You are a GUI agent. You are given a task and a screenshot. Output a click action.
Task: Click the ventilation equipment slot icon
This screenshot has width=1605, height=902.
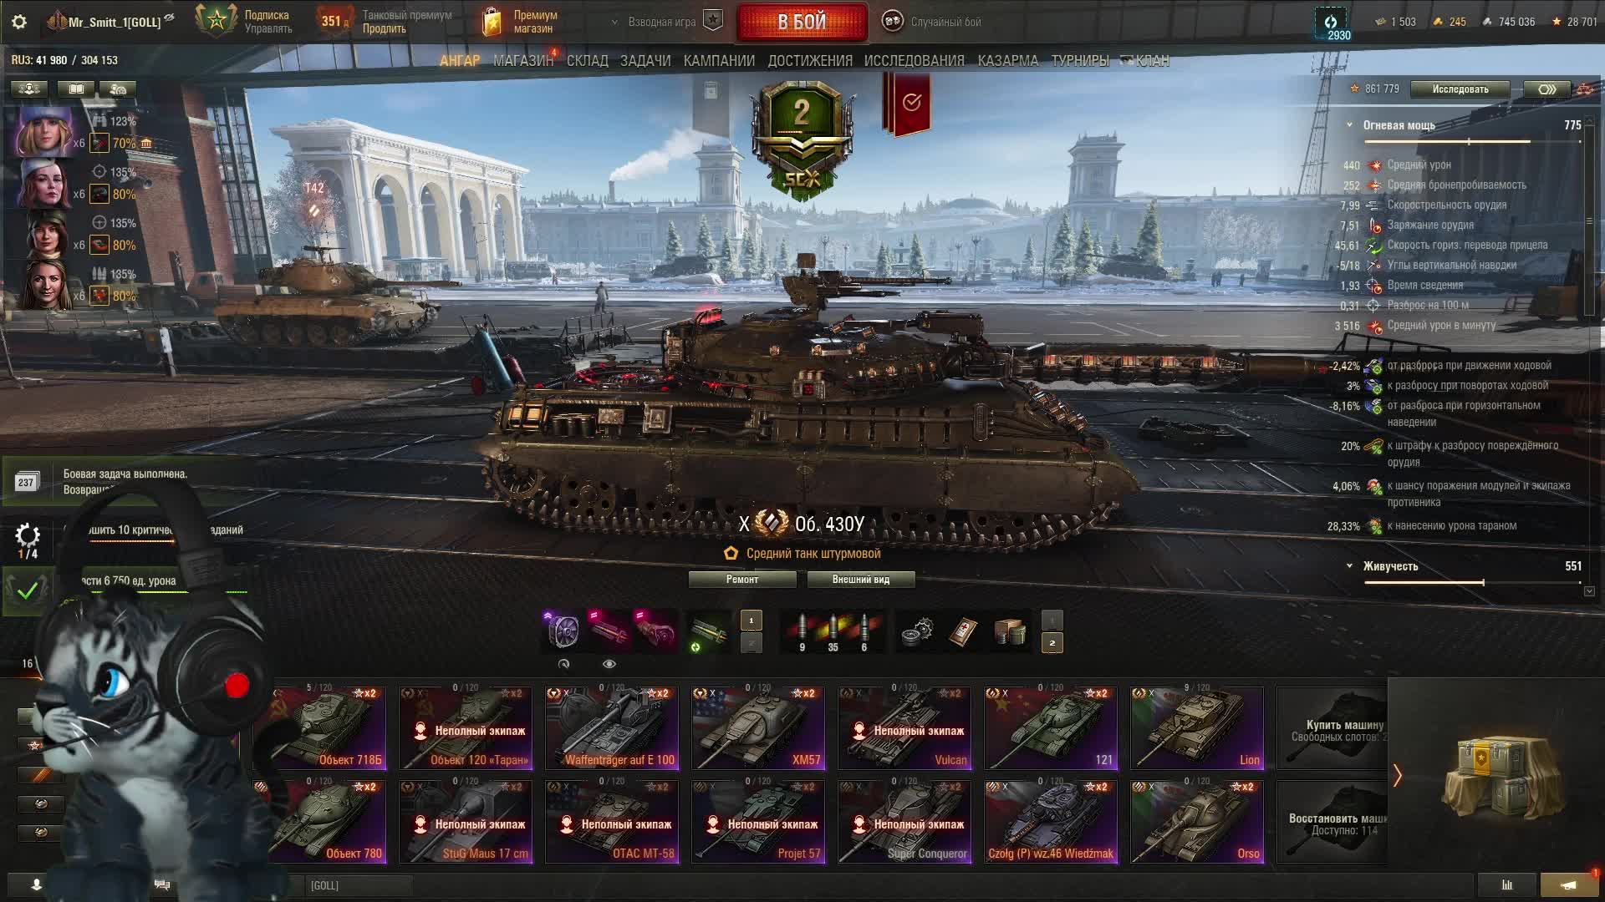(x=563, y=631)
